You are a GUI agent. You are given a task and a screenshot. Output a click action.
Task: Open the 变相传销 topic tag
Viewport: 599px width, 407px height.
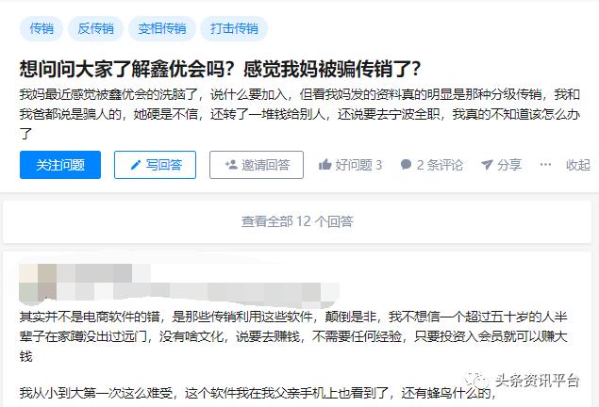click(x=162, y=28)
